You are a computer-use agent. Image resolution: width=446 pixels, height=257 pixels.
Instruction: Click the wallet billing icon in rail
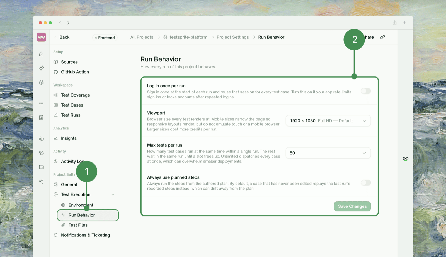41,167
